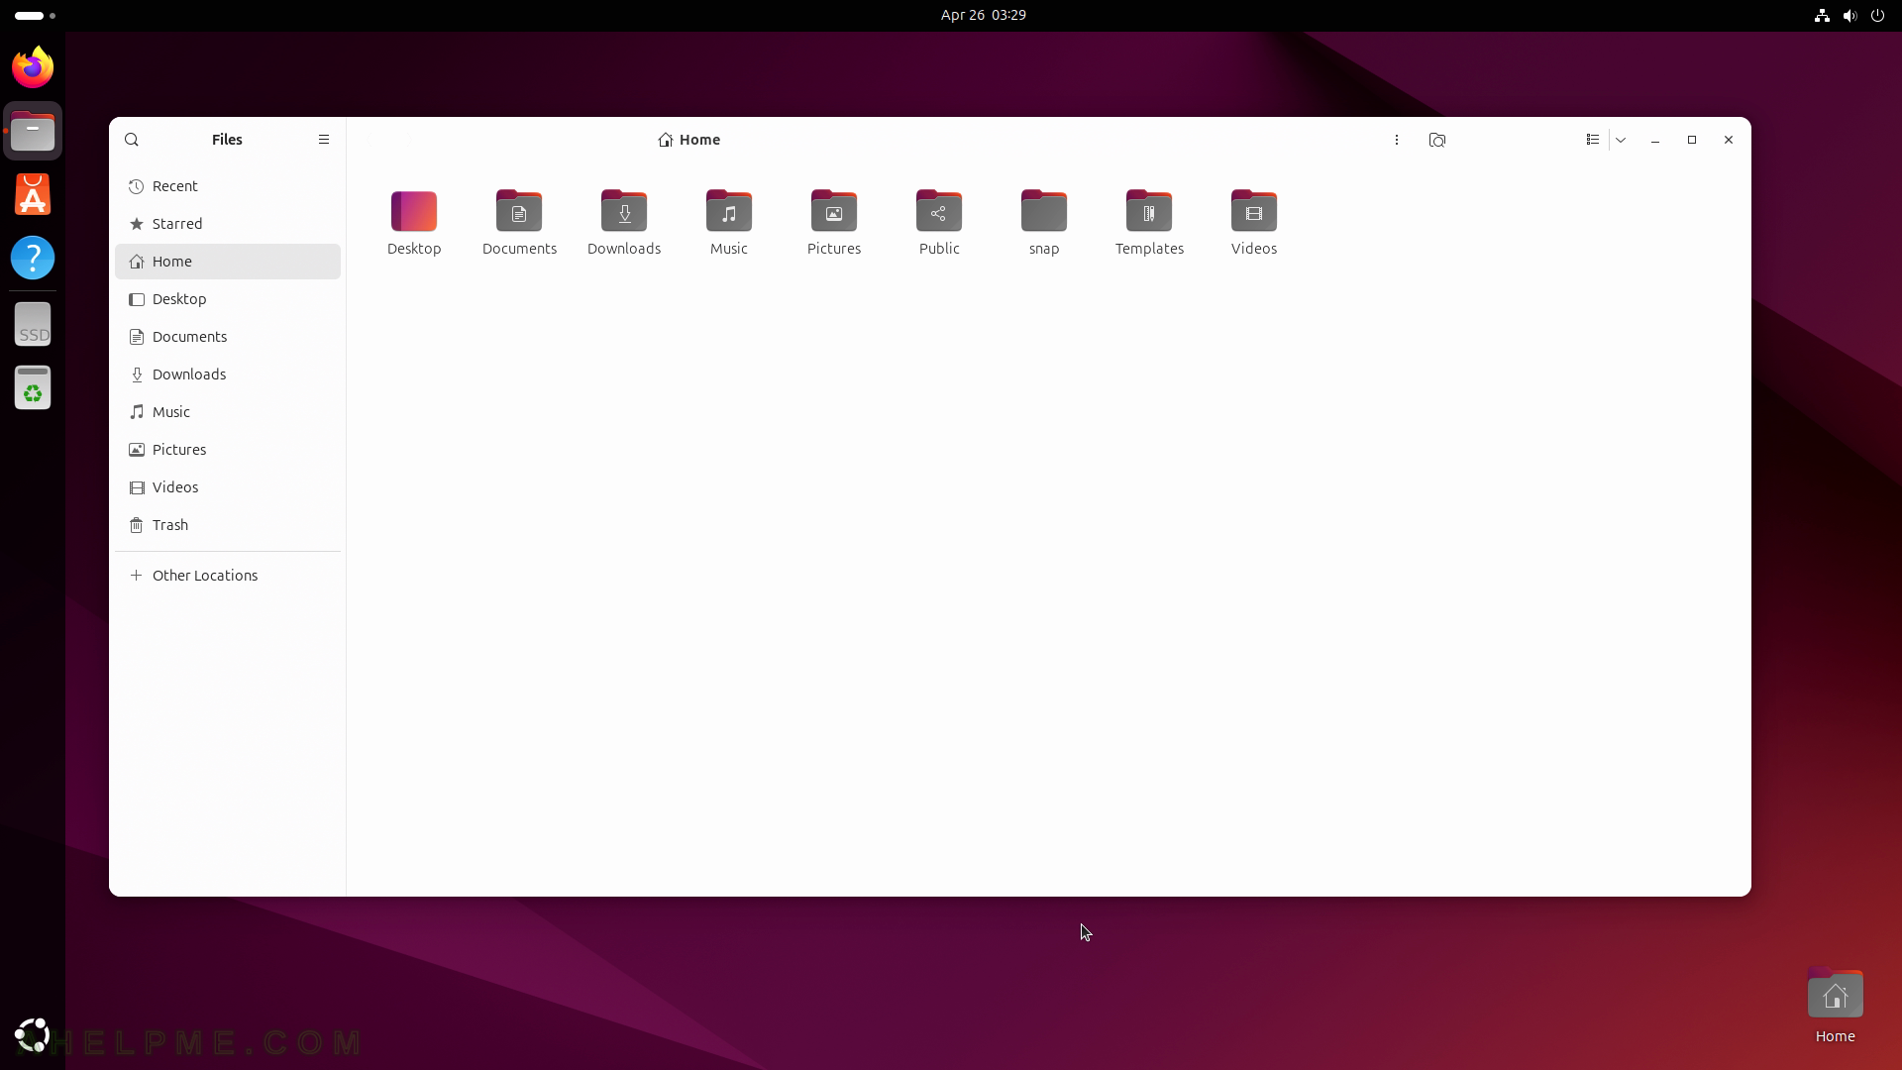Open Trash in the sidebar
The height and width of the screenshot is (1070, 1902).
pyautogui.click(x=228, y=525)
